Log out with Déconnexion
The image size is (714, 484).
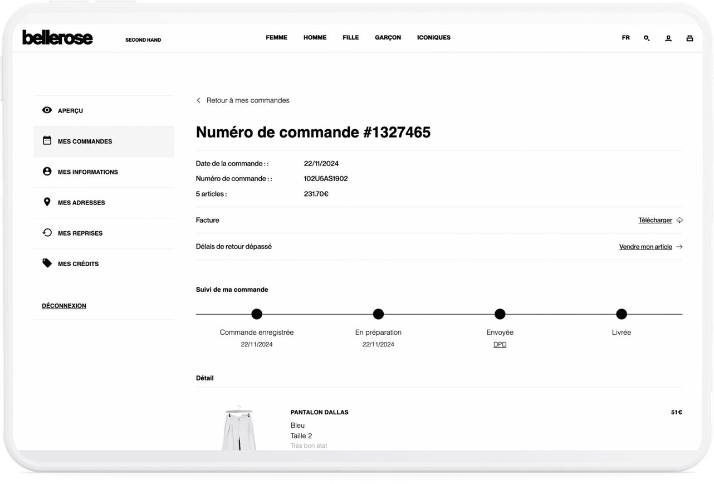[x=64, y=306]
